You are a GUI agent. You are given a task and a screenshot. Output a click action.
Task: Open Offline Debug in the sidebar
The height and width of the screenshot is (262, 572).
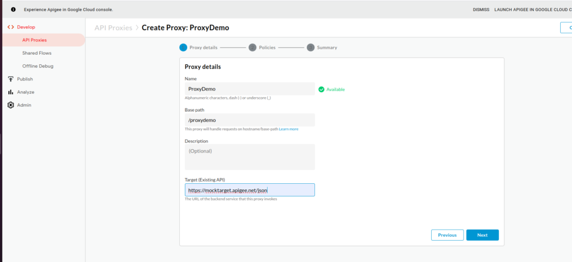(37, 66)
